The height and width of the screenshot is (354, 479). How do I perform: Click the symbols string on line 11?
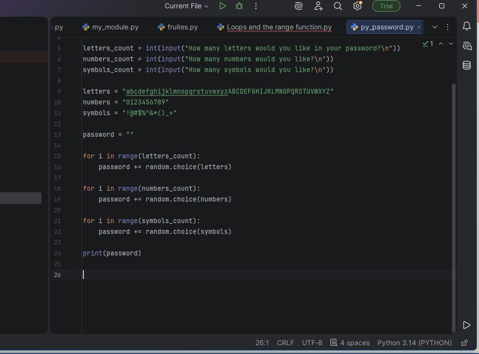pos(150,113)
